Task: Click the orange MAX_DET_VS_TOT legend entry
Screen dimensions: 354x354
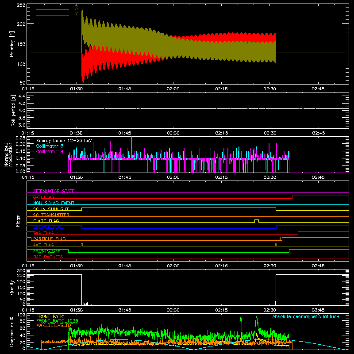Action: pyautogui.click(x=55, y=325)
